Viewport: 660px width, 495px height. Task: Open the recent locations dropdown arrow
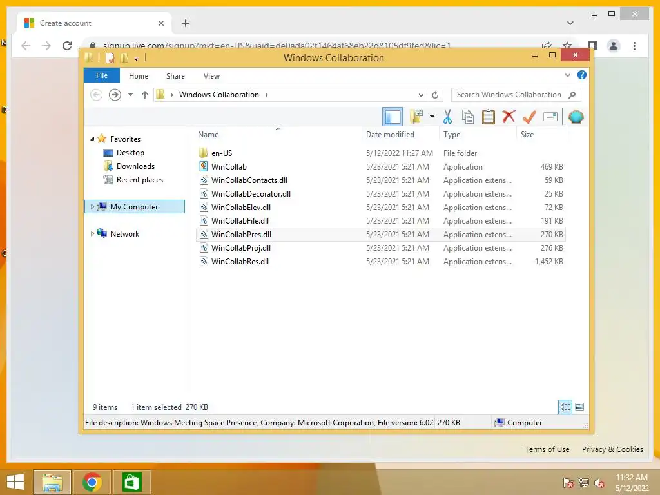pos(130,95)
